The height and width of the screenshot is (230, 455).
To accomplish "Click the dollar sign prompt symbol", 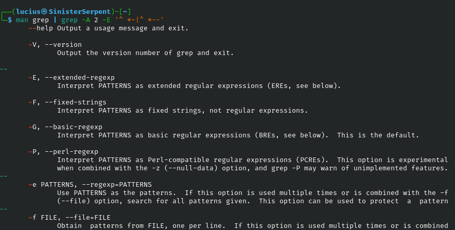I will coord(9,19).
